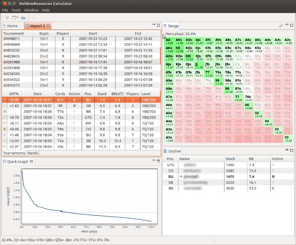Select the Outline view tab
This screenshot has width=296, height=245.
[x=172, y=151]
